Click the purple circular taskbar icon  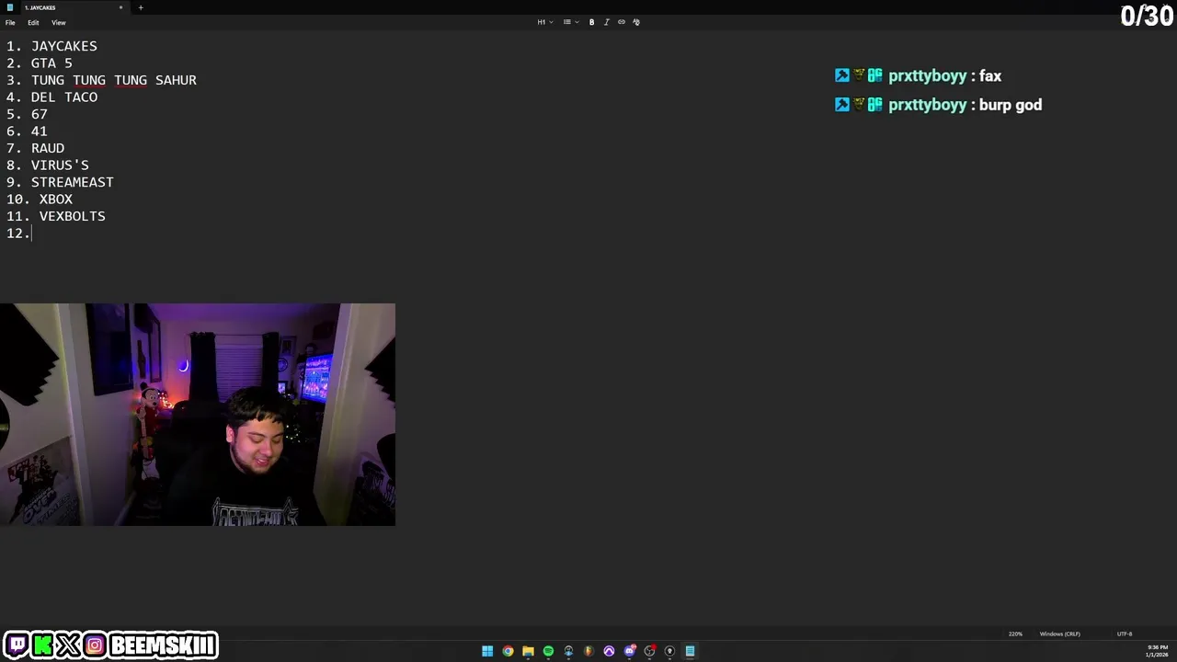609,651
